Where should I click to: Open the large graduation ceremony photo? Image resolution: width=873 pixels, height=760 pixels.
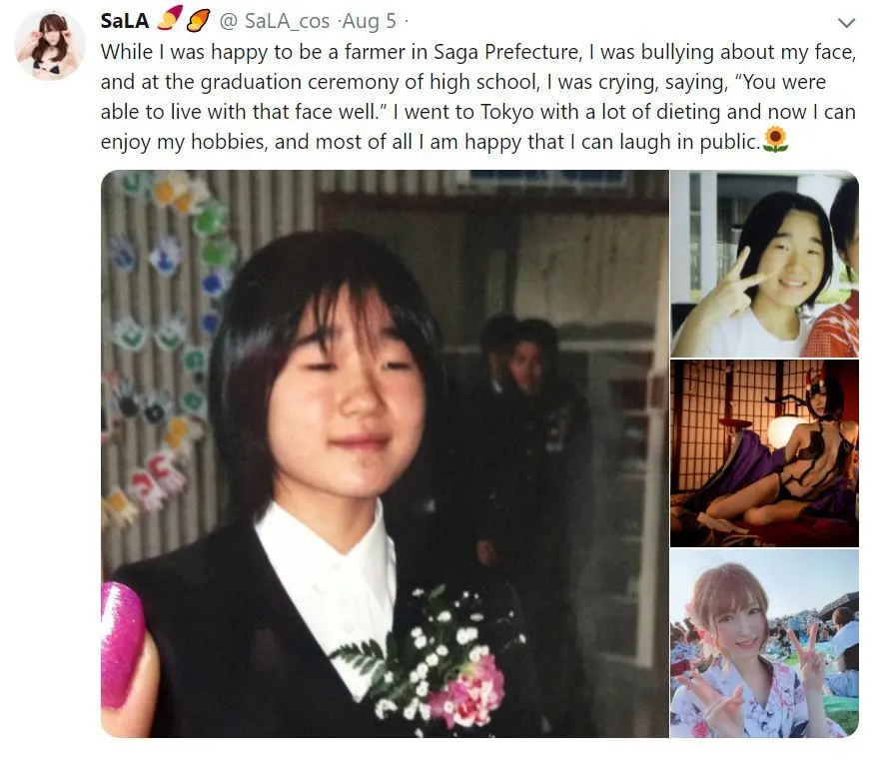(385, 453)
